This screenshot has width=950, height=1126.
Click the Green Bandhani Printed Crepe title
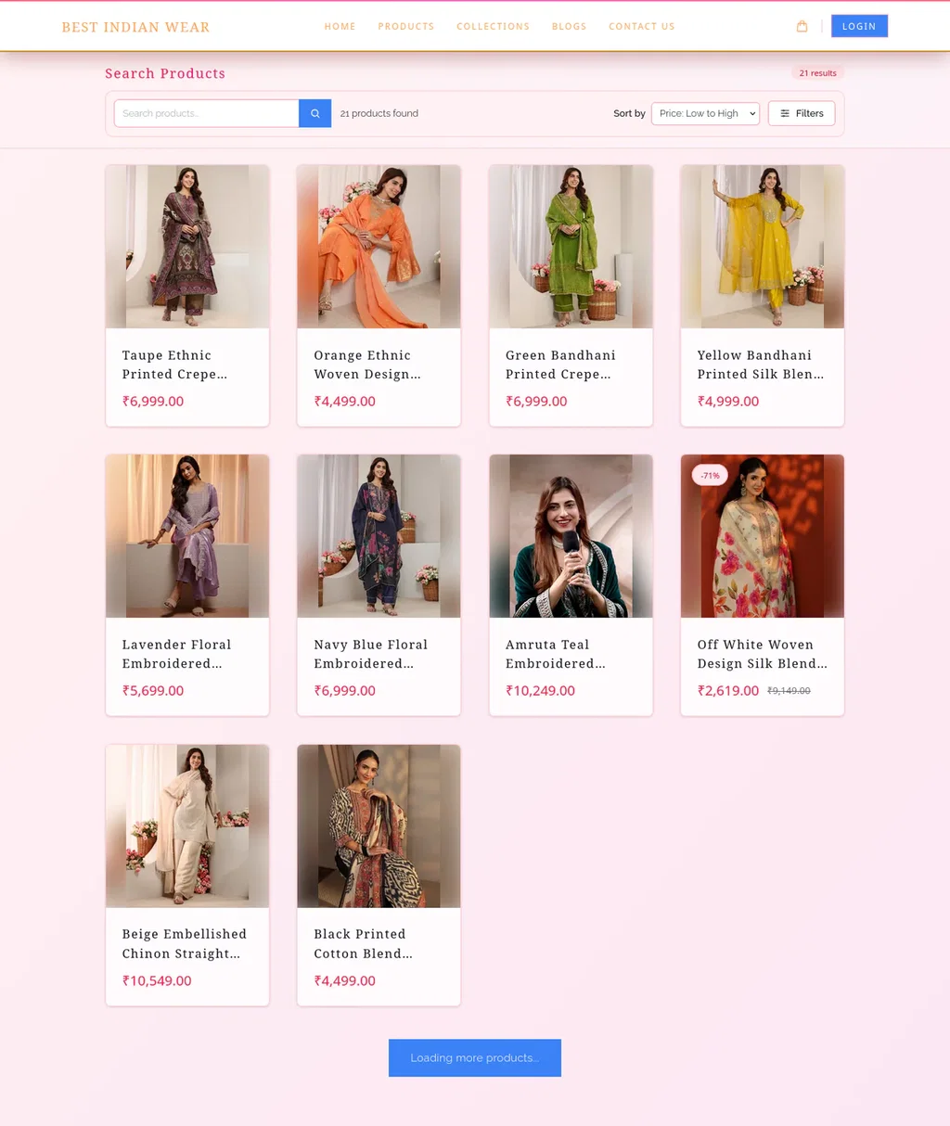pos(560,365)
